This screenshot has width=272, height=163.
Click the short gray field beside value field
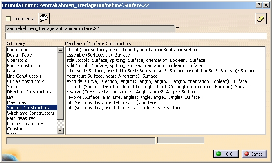(x=181, y=140)
